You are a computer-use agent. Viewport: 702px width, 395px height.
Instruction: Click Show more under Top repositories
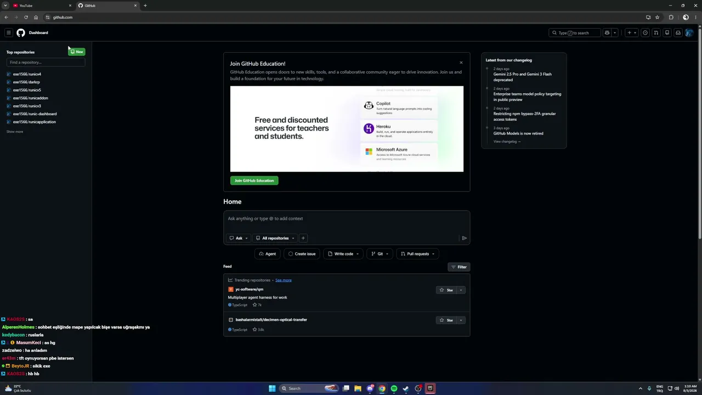point(15,132)
